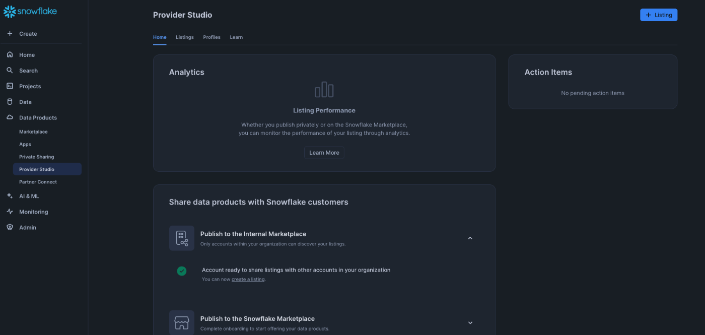
Task: Click the Create plus icon
Action: [10, 33]
